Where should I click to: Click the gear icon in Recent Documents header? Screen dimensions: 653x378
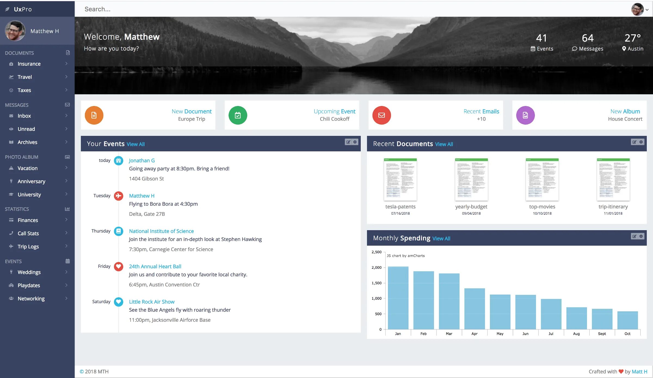641,142
